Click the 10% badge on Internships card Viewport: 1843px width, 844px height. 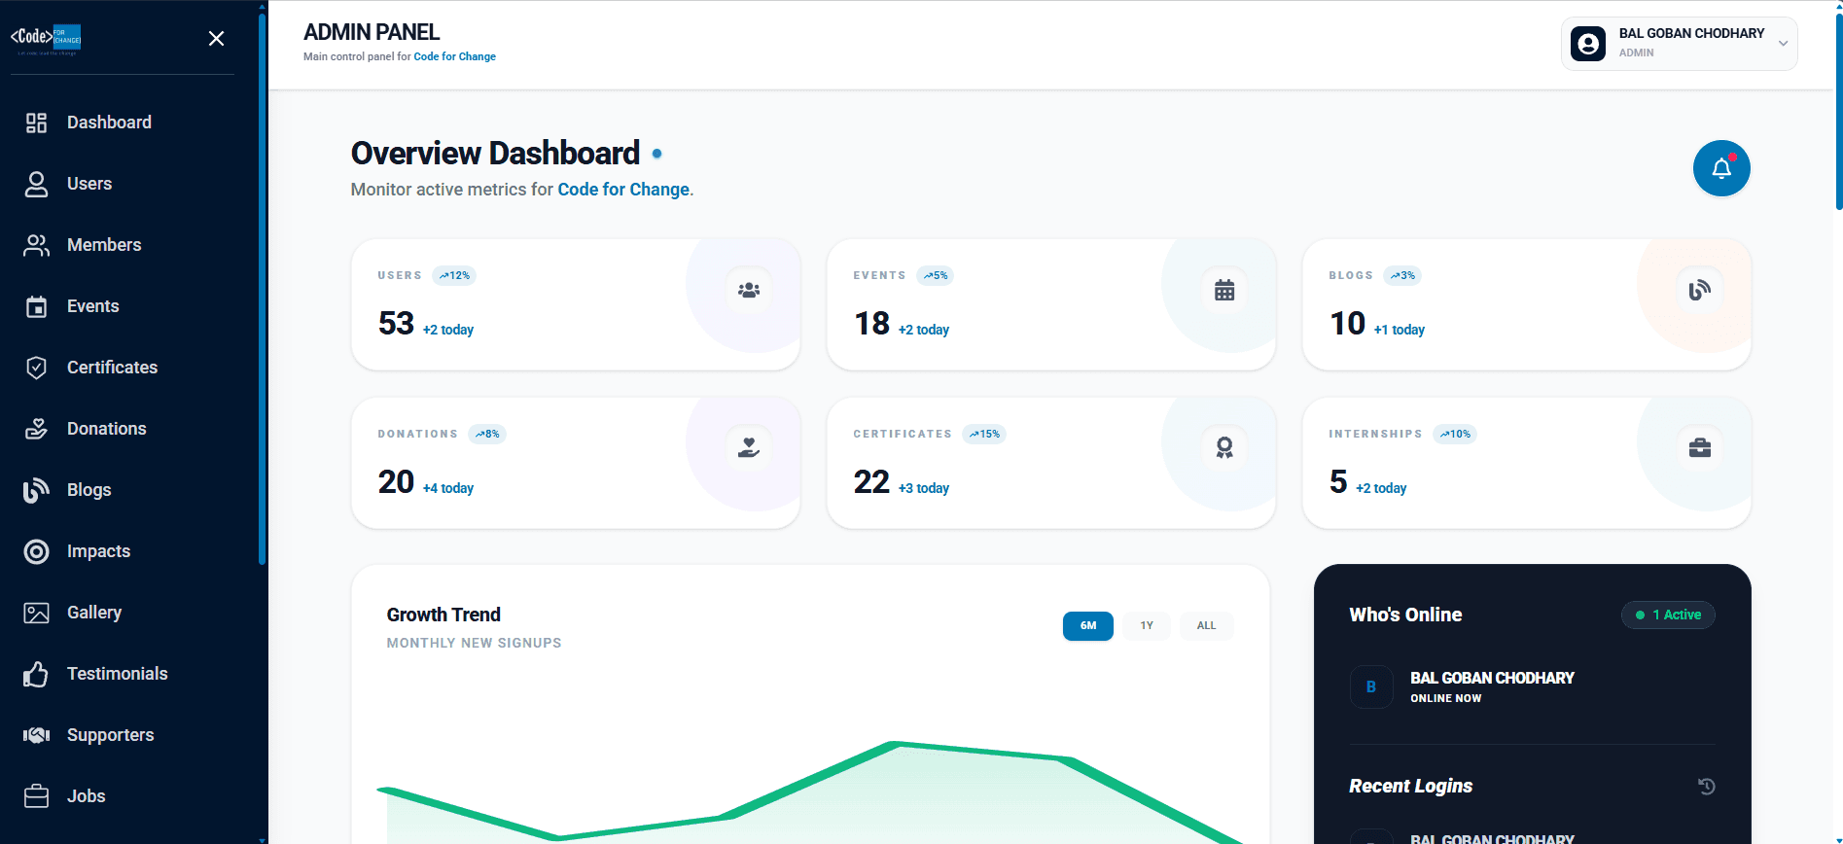[x=1455, y=434]
